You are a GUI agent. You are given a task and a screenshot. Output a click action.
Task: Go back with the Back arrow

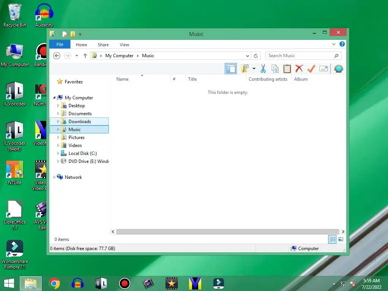click(57, 56)
